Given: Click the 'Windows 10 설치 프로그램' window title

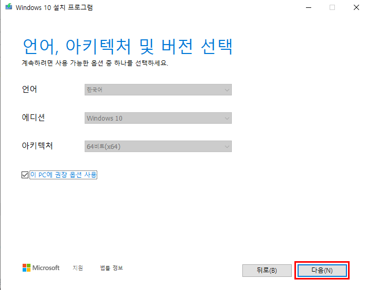Looking at the screenshot, I should [54, 7].
